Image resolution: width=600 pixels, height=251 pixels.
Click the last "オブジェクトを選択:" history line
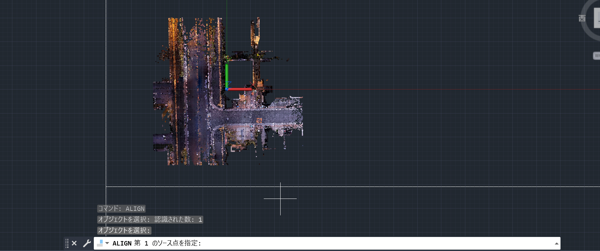[124, 230]
